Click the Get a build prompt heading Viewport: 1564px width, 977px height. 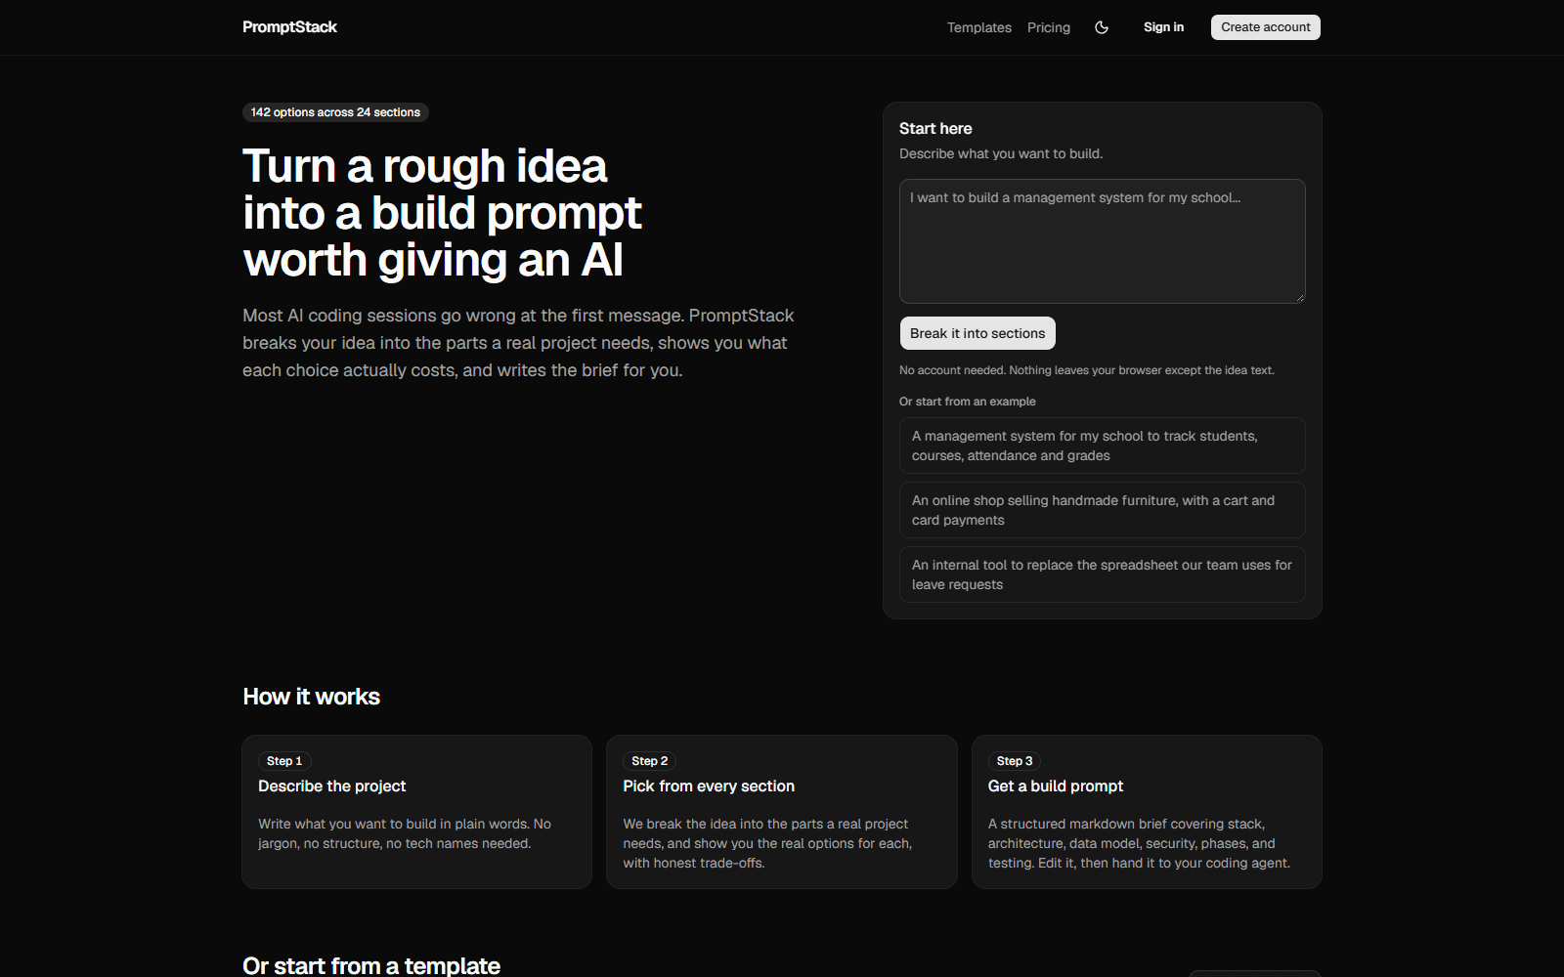click(x=1056, y=786)
